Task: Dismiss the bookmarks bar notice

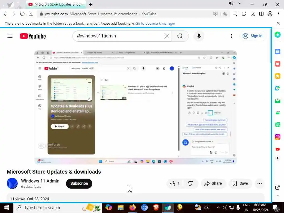Action: [x=278, y=23]
